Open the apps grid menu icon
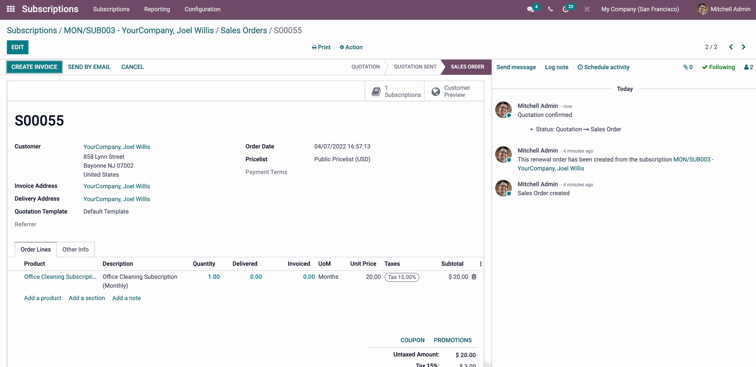Viewport: 756px width, 367px height. click(11, 9)
